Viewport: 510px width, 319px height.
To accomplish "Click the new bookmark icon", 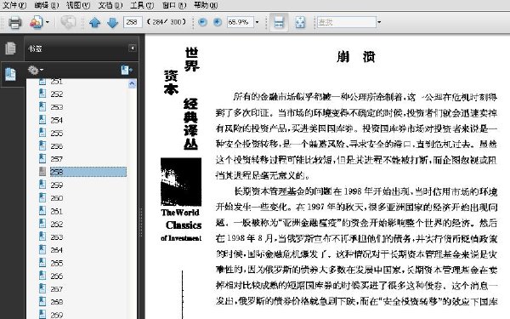I will coord(126,70).
